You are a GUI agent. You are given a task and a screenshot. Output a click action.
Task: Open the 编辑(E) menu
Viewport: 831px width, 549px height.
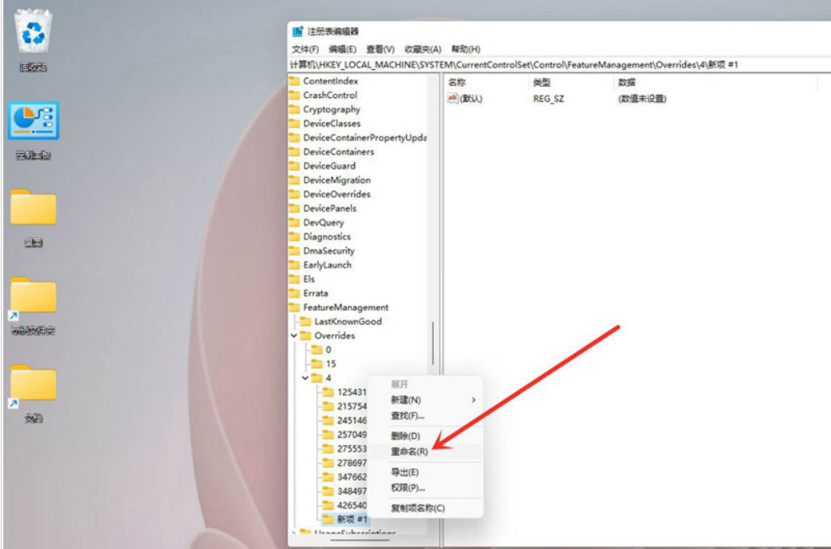pos(342,49)
